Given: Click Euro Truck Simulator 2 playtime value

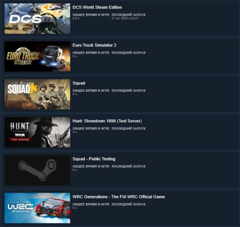Looking at the screenshot, I should tap(75, 56).
